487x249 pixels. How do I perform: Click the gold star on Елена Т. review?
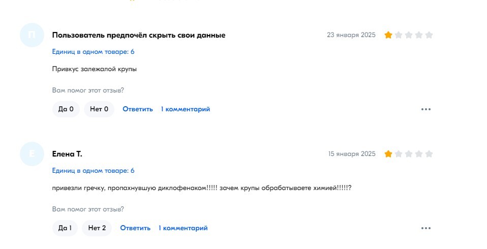(388, 154)
